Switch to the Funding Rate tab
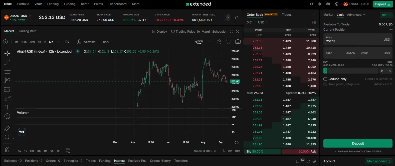395x166 pixels. click(27, 31)
